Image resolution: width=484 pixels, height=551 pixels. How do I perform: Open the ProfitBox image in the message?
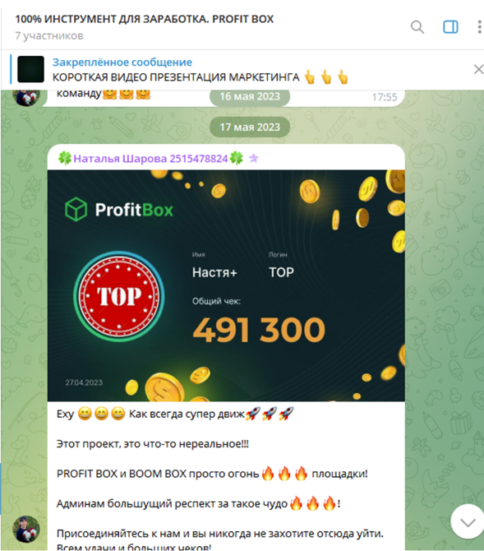[226, 285]
